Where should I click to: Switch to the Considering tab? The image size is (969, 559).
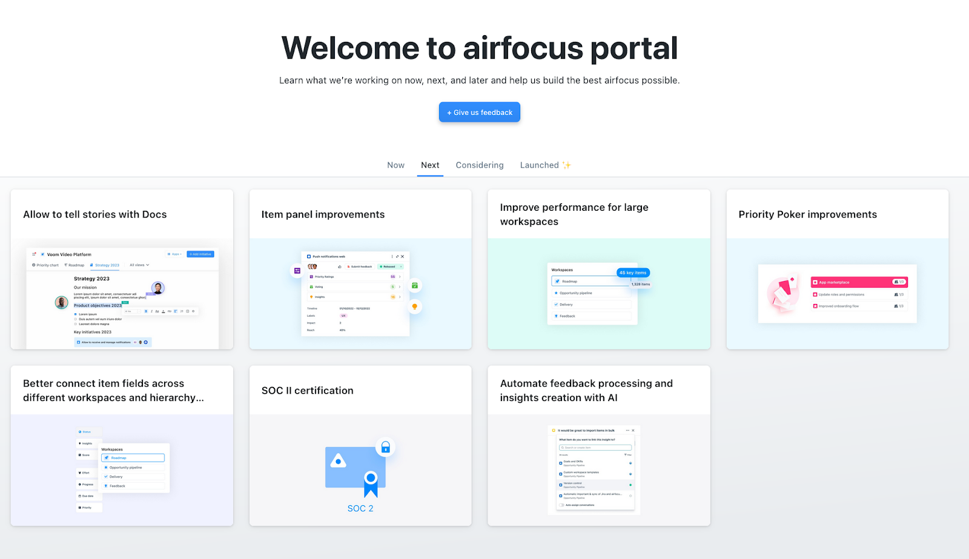click(480, 165)
